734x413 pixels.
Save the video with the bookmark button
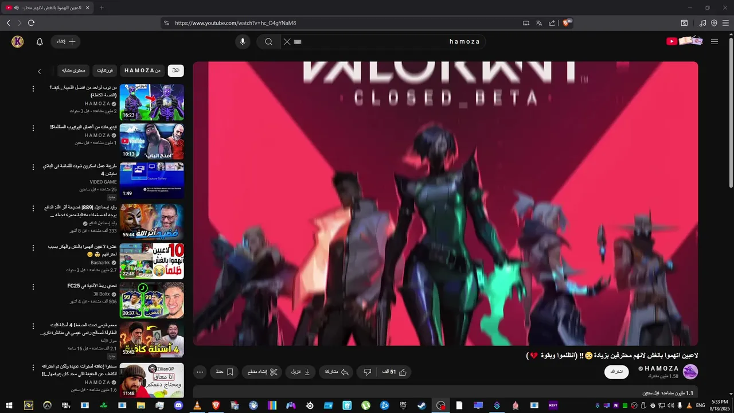tap(224, 372)
